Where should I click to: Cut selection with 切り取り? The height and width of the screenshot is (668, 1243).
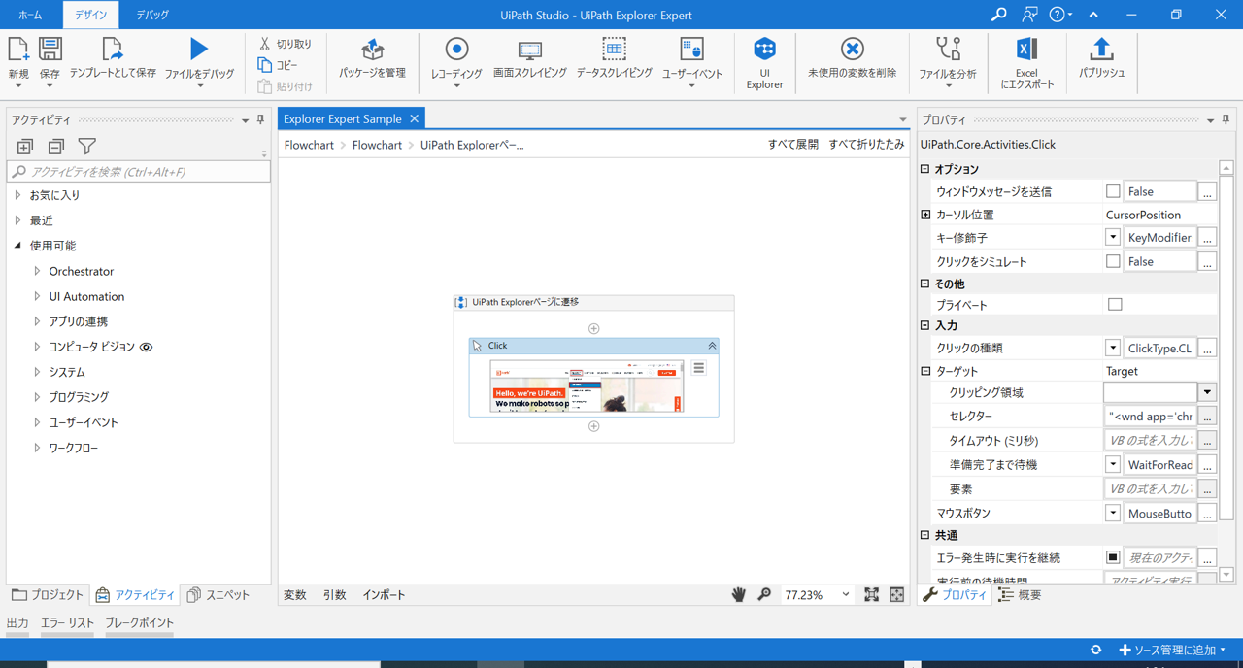coord(285,44)
